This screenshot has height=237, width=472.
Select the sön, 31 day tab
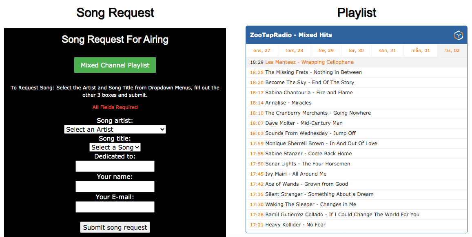pos(388,50)
